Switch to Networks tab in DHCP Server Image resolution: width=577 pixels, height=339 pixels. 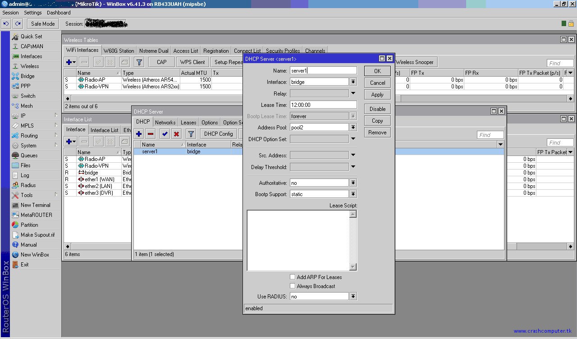[165, 123]
